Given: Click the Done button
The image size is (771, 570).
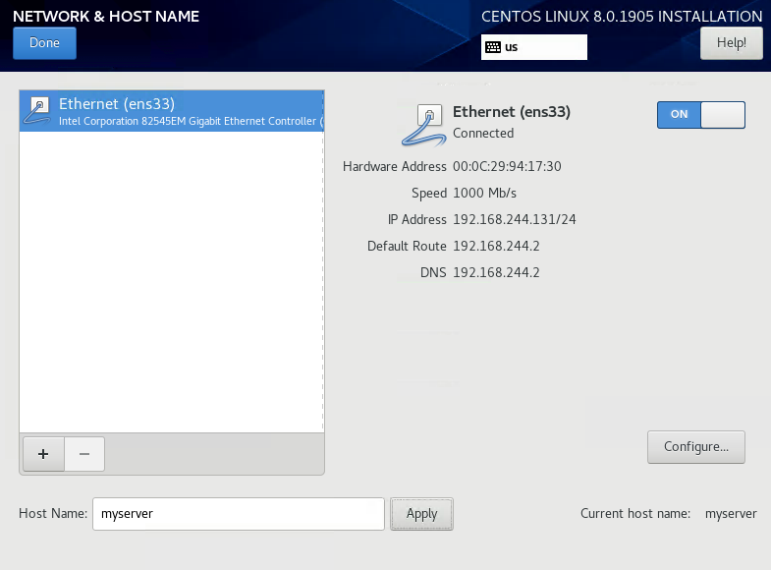Looking at the screenshot, I should 44,43.
